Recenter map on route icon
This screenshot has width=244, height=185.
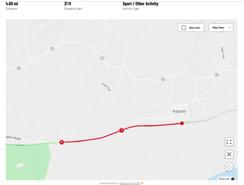(x=229, y=154)
